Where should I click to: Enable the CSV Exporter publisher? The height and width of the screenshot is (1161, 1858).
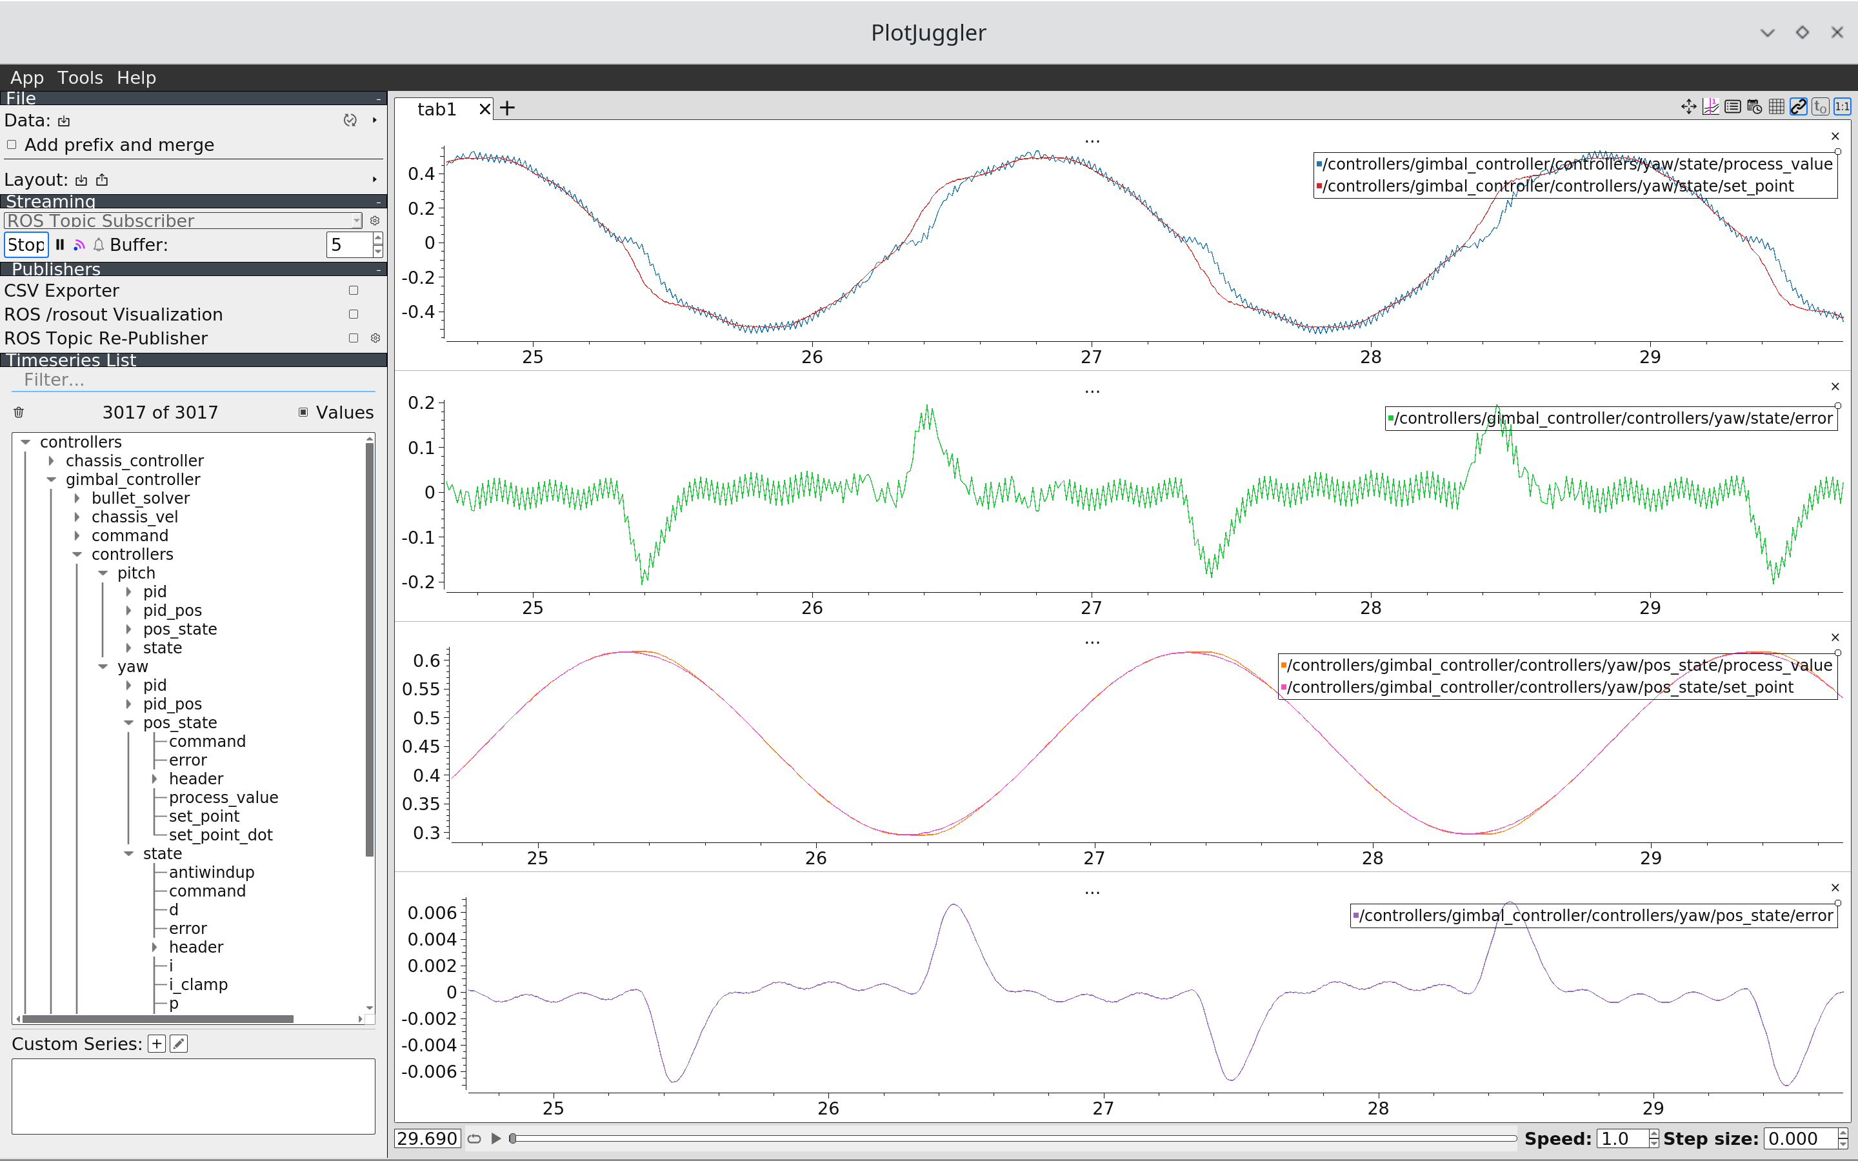pyautogui.click(x=353, y=290)
